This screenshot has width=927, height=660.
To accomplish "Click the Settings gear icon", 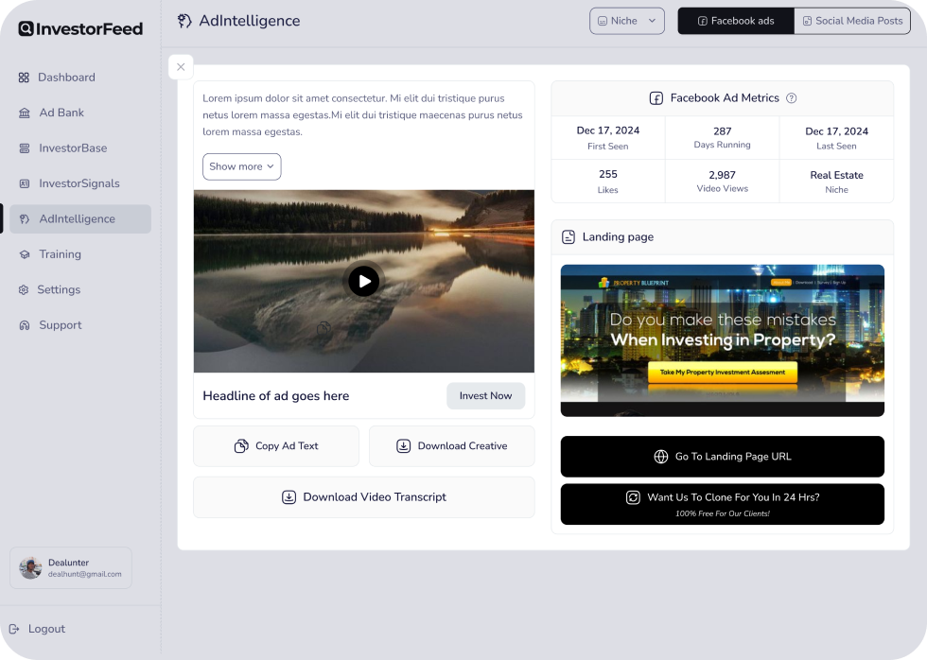I will (x=24, y=290).
